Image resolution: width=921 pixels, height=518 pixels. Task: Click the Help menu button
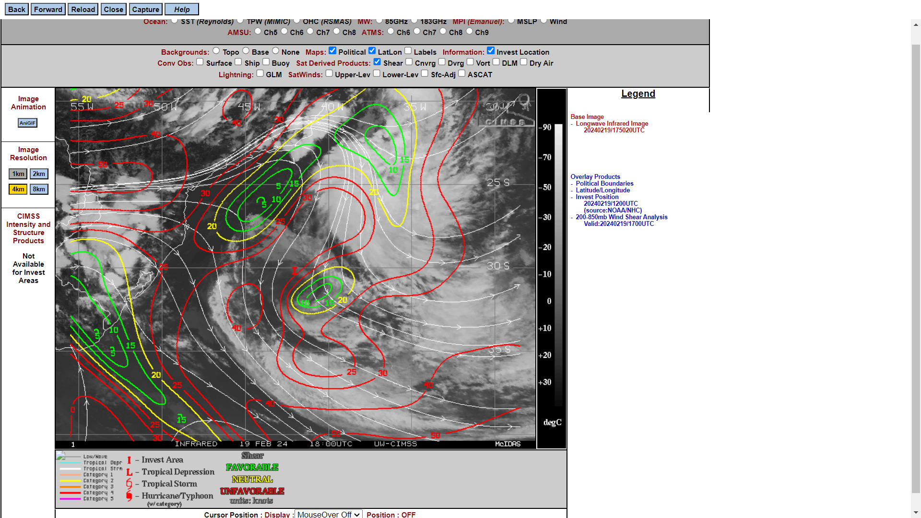[181, 9]
